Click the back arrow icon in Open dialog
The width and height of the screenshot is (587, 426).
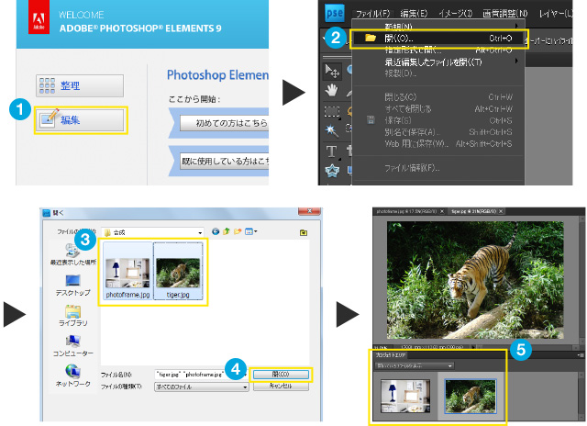pos(216,231)
